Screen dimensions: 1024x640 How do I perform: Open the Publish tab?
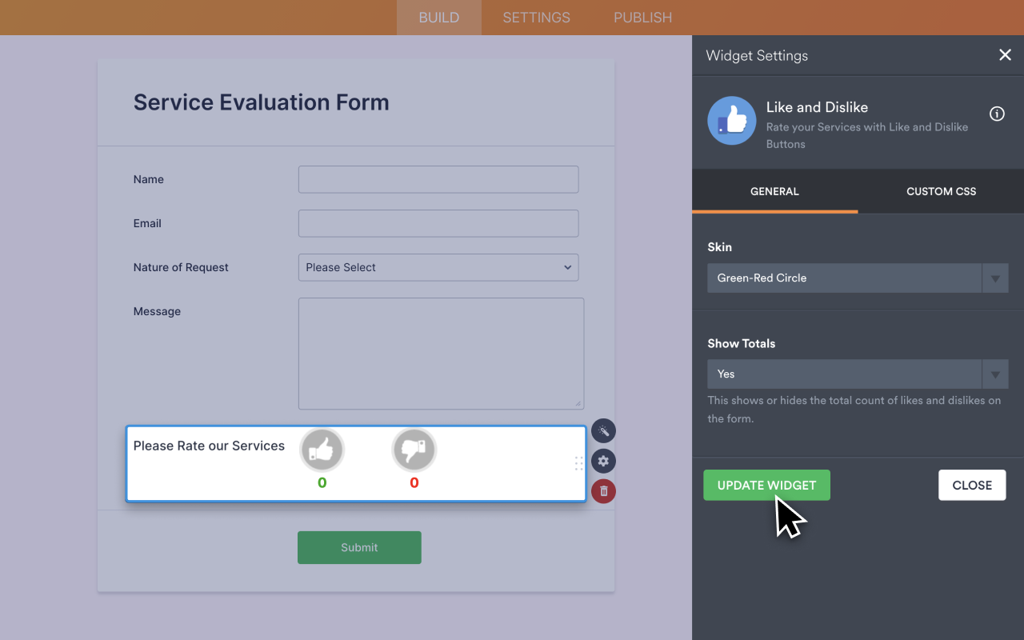pyautogui.click(x=642, y=18)
